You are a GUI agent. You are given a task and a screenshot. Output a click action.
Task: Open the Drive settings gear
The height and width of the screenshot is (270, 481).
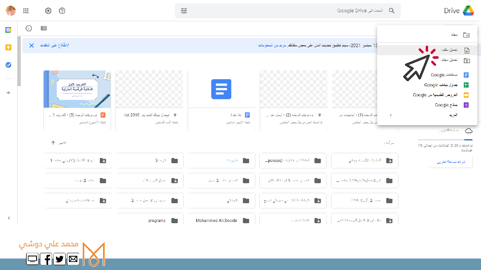tap(48, 11)
